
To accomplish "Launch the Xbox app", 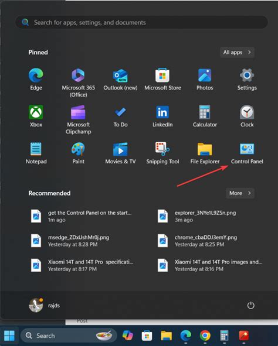I will [36, 116].
